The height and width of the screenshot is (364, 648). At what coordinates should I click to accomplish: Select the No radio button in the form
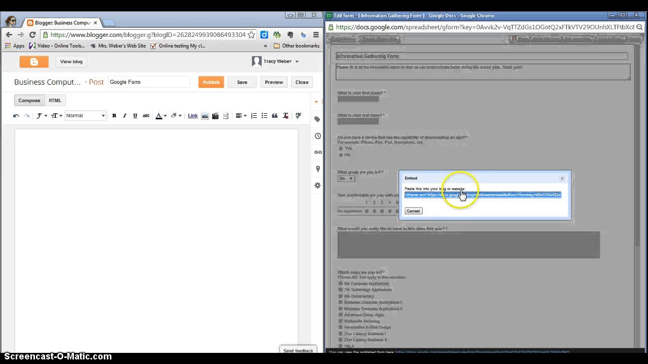coord(341,155)
